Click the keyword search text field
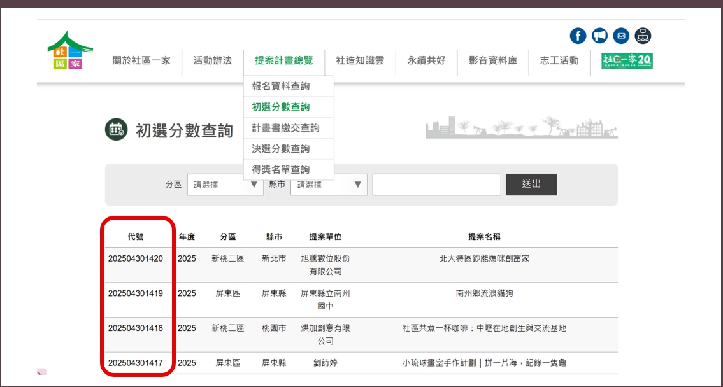 [x=436, y=185]
